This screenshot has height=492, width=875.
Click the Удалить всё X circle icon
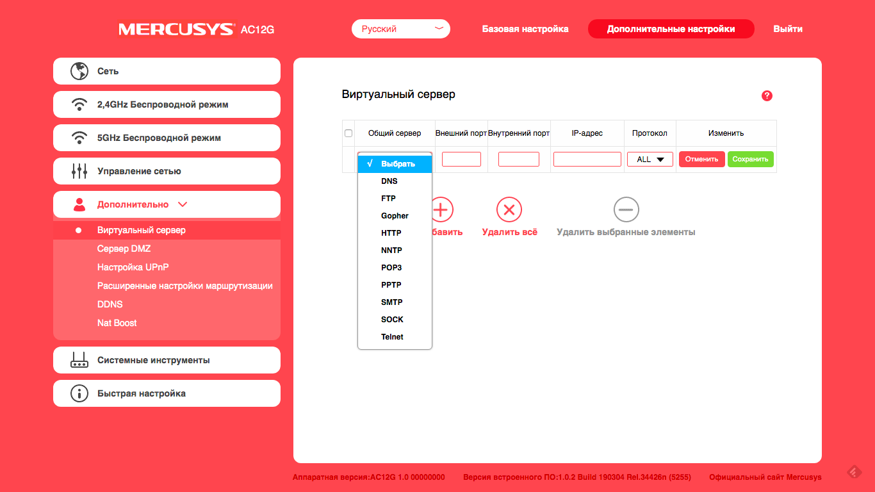[509, 209]
